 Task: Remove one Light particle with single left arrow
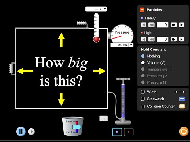[144, 39]
